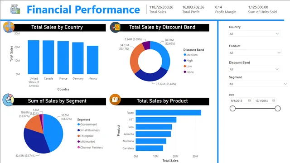
Task: Select the Midmarket segment legend item
Action: 86,142
